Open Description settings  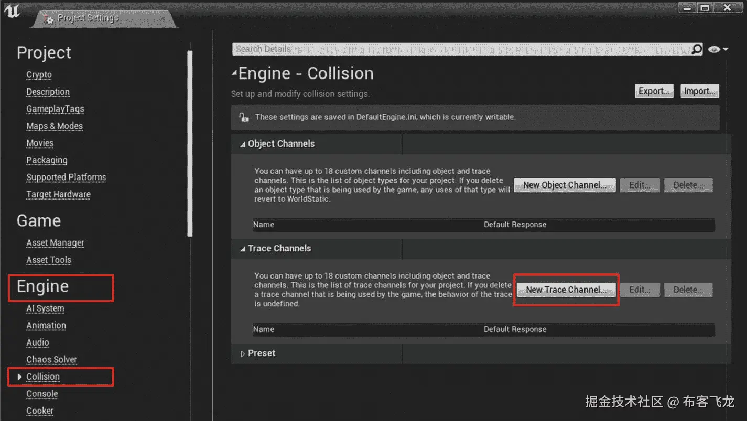pyautogui.click(x=48, y=92)
